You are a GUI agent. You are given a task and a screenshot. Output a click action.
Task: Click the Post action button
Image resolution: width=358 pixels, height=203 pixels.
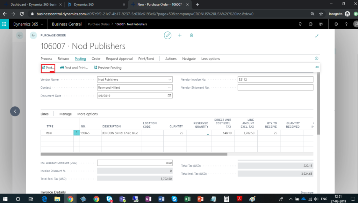coord(48,68)
